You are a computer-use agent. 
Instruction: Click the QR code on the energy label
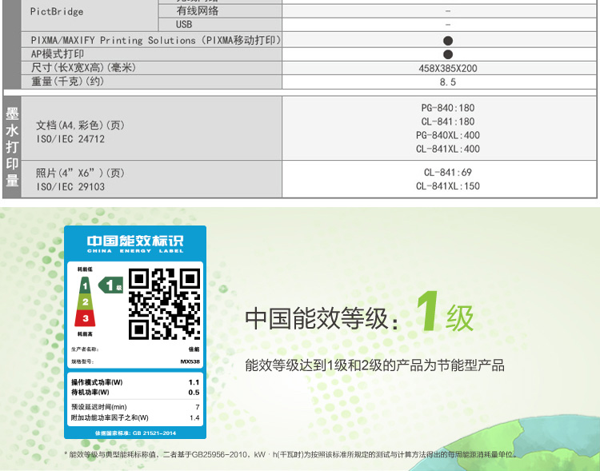(x=164, y=304)
